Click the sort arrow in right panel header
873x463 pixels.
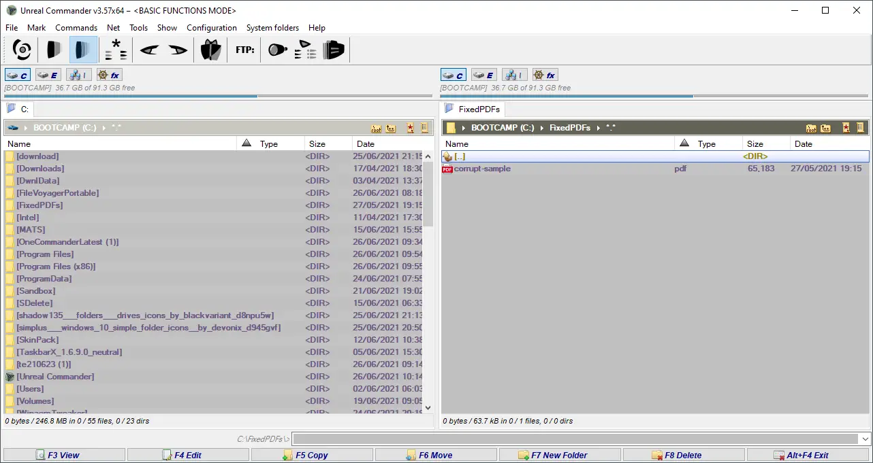(x=684, y=143)
